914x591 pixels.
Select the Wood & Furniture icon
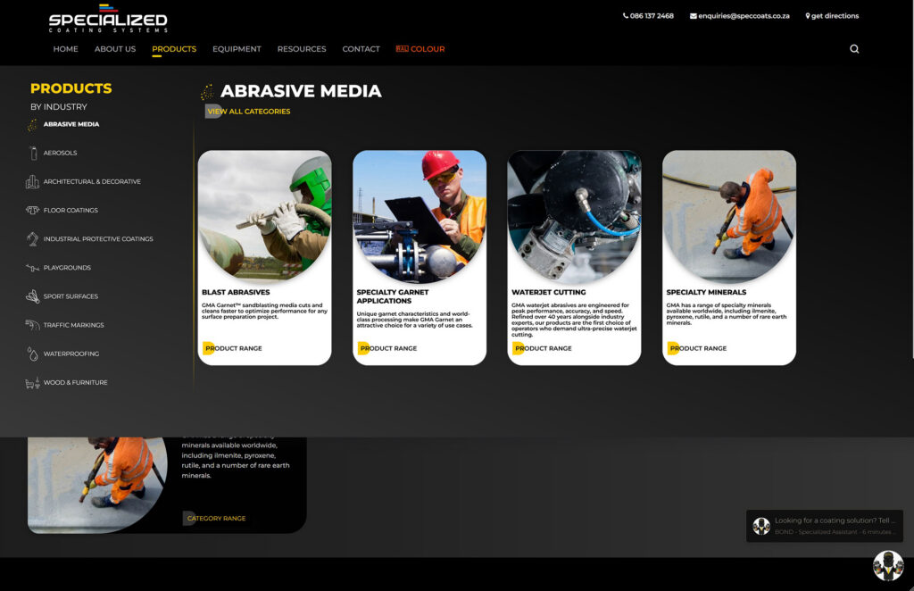[33, 382]
